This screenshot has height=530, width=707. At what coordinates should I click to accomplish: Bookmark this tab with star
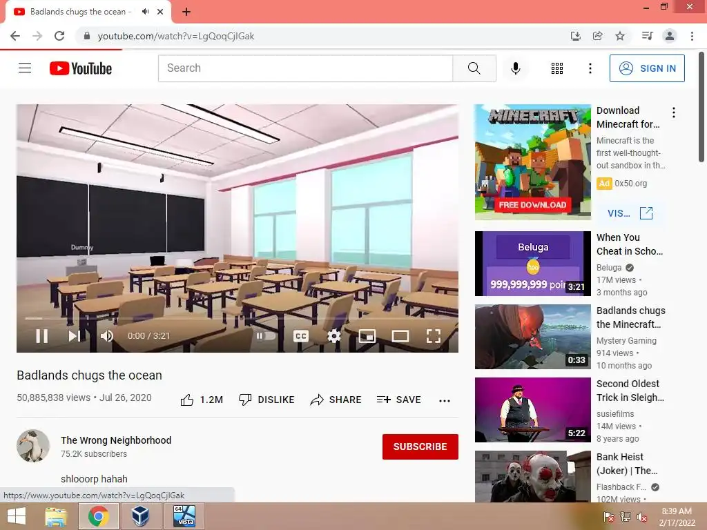(620, 36)
